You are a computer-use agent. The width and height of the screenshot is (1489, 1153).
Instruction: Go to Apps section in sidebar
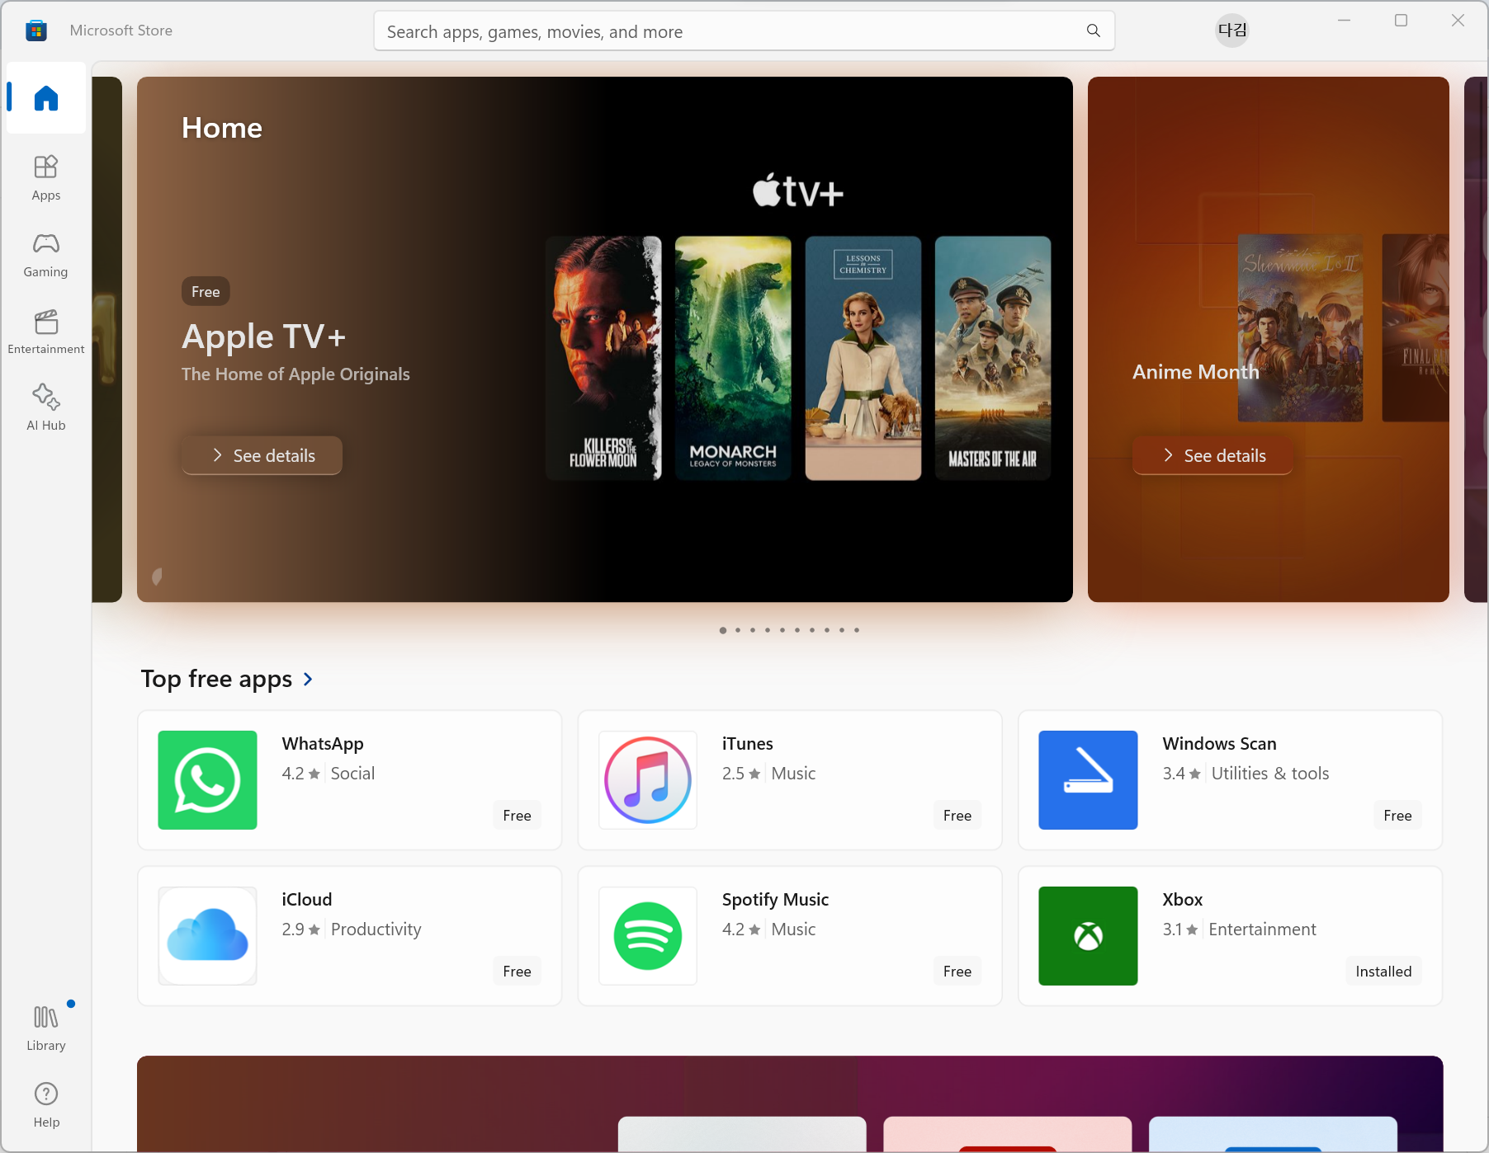pos(46,178)
